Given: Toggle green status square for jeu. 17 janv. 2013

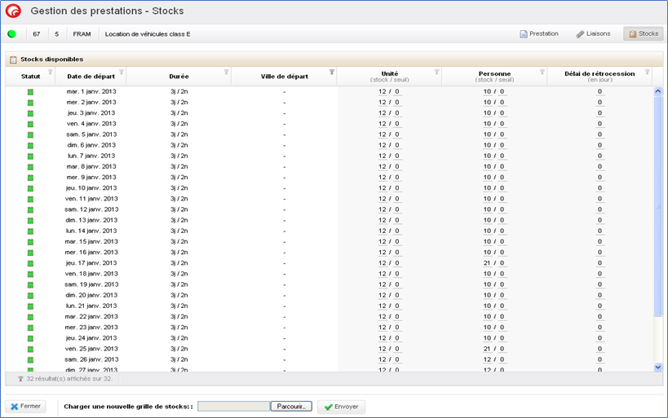Looking at the screenshot, I should click(x=31, y=263).
